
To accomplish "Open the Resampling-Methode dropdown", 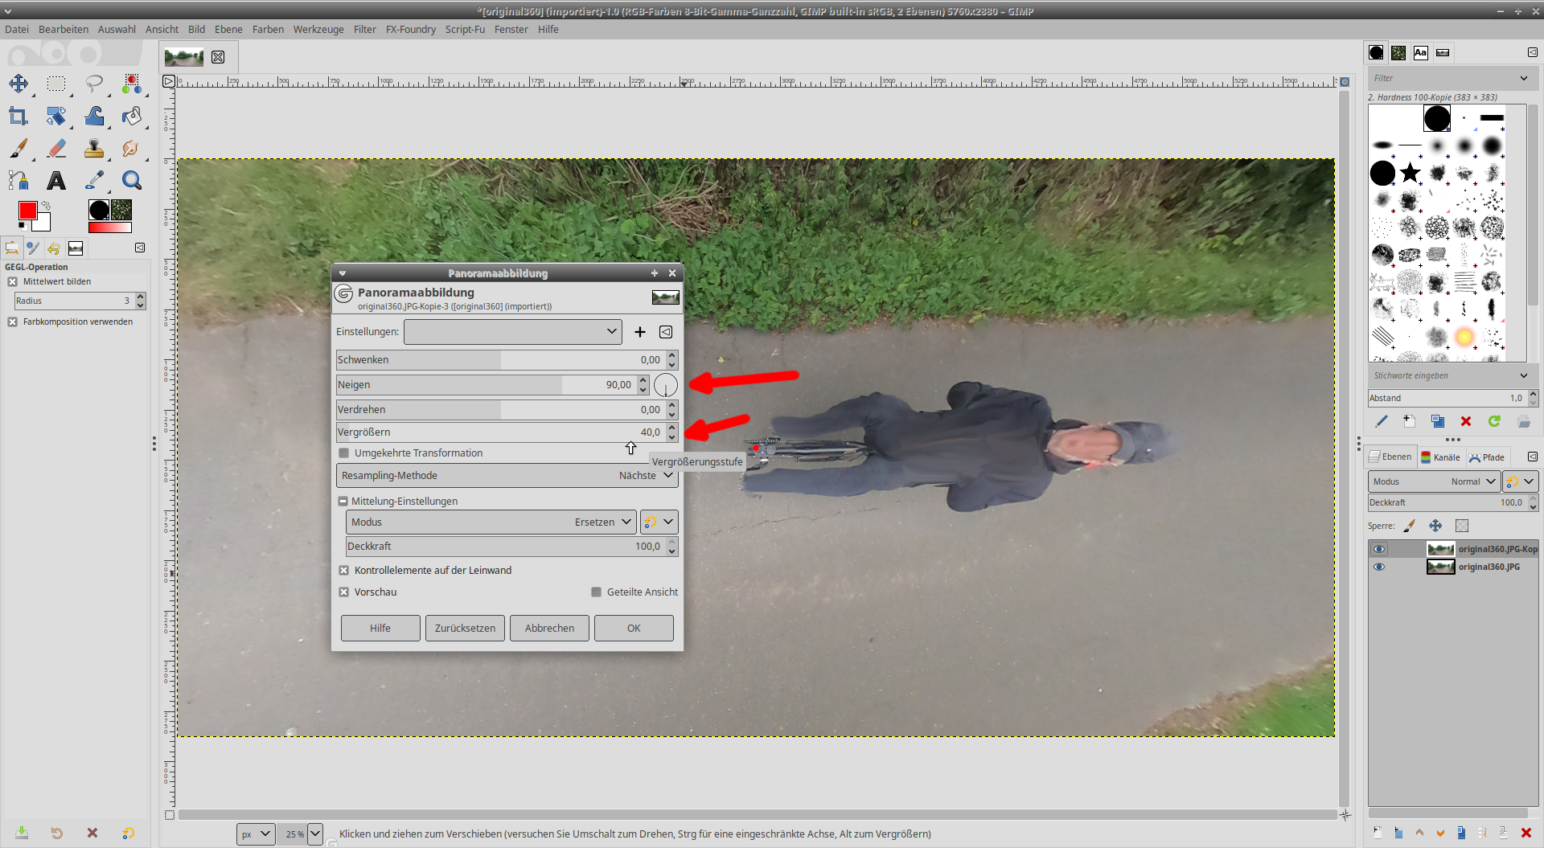I will 507,476.
